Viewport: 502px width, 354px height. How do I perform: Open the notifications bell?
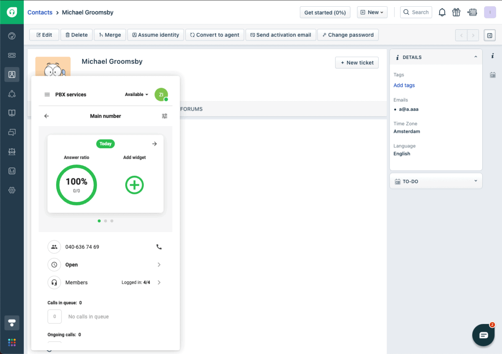point(442,13)
